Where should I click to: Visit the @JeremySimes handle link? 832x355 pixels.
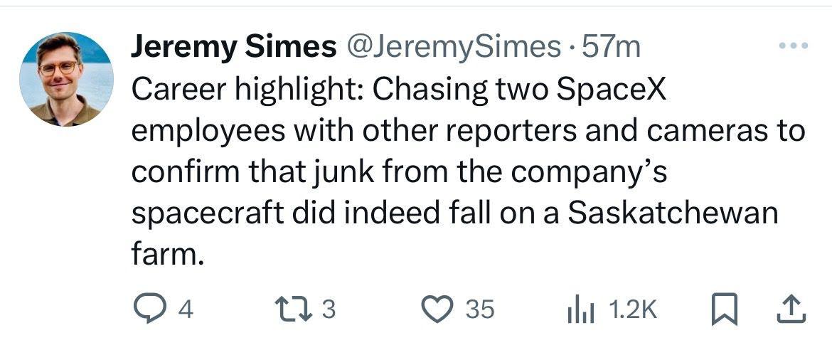pyautogui.click(x=453, y=48)
